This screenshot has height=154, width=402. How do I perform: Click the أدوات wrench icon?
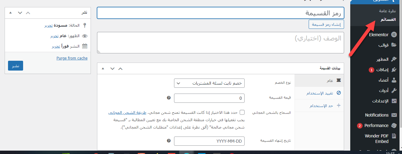(394, 90)
